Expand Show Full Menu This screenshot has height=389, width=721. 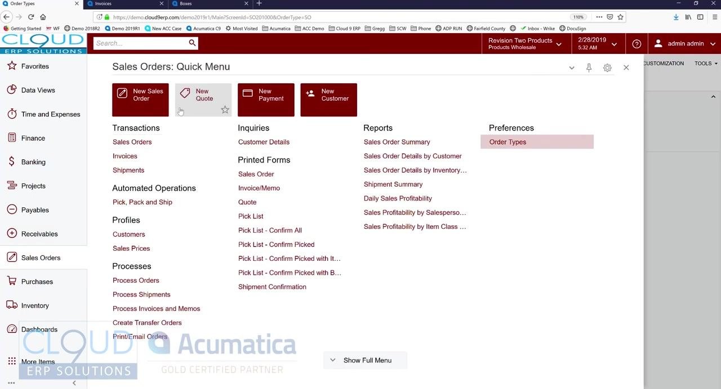[365, 360]
